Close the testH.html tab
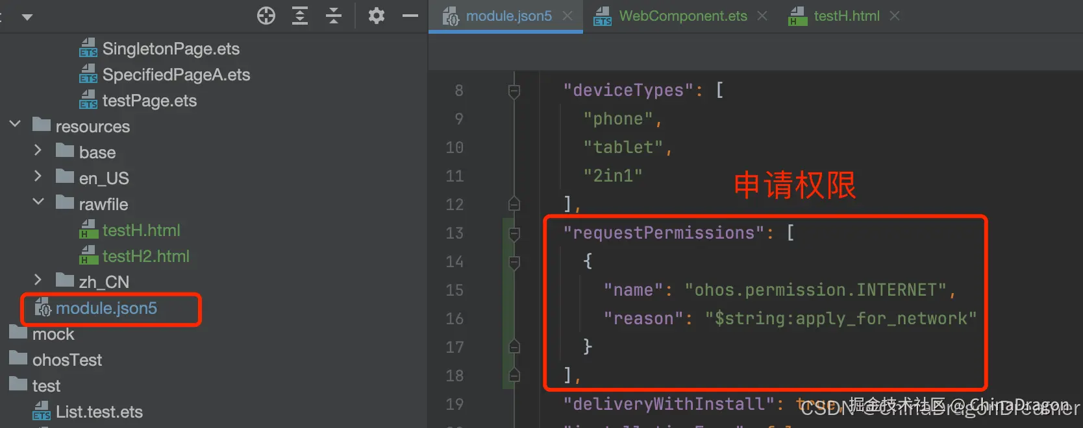The width and height of the screenshot is (1083, 428). [895, 16]
